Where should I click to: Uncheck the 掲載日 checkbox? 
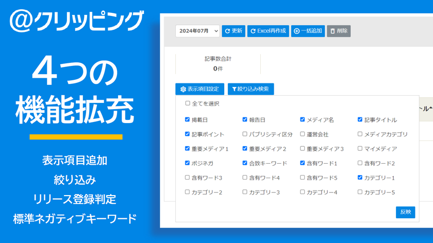click(x=187, y=119)
